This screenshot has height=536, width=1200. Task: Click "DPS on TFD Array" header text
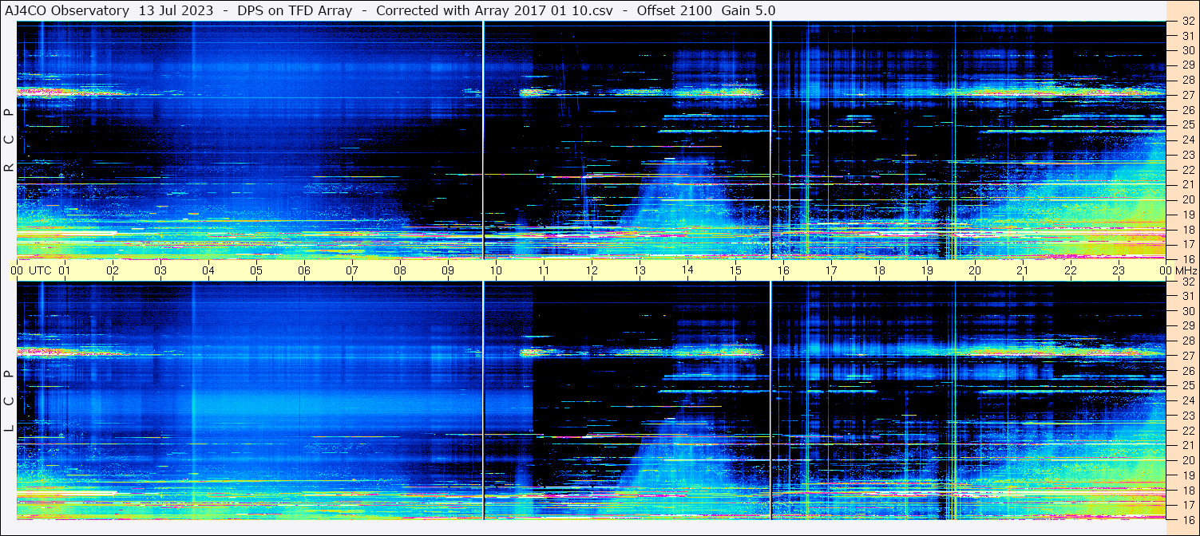(x=295, y=11)
